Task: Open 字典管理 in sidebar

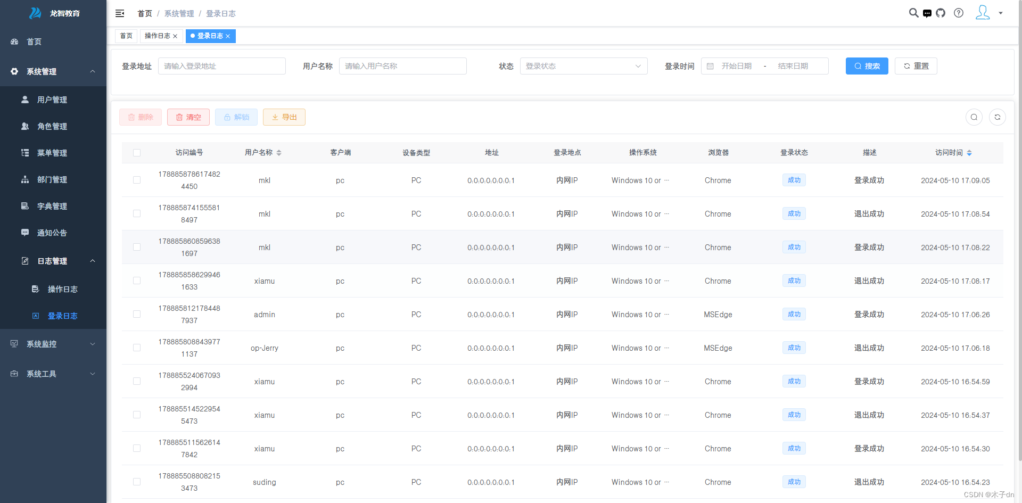Action: click(53, 206)
